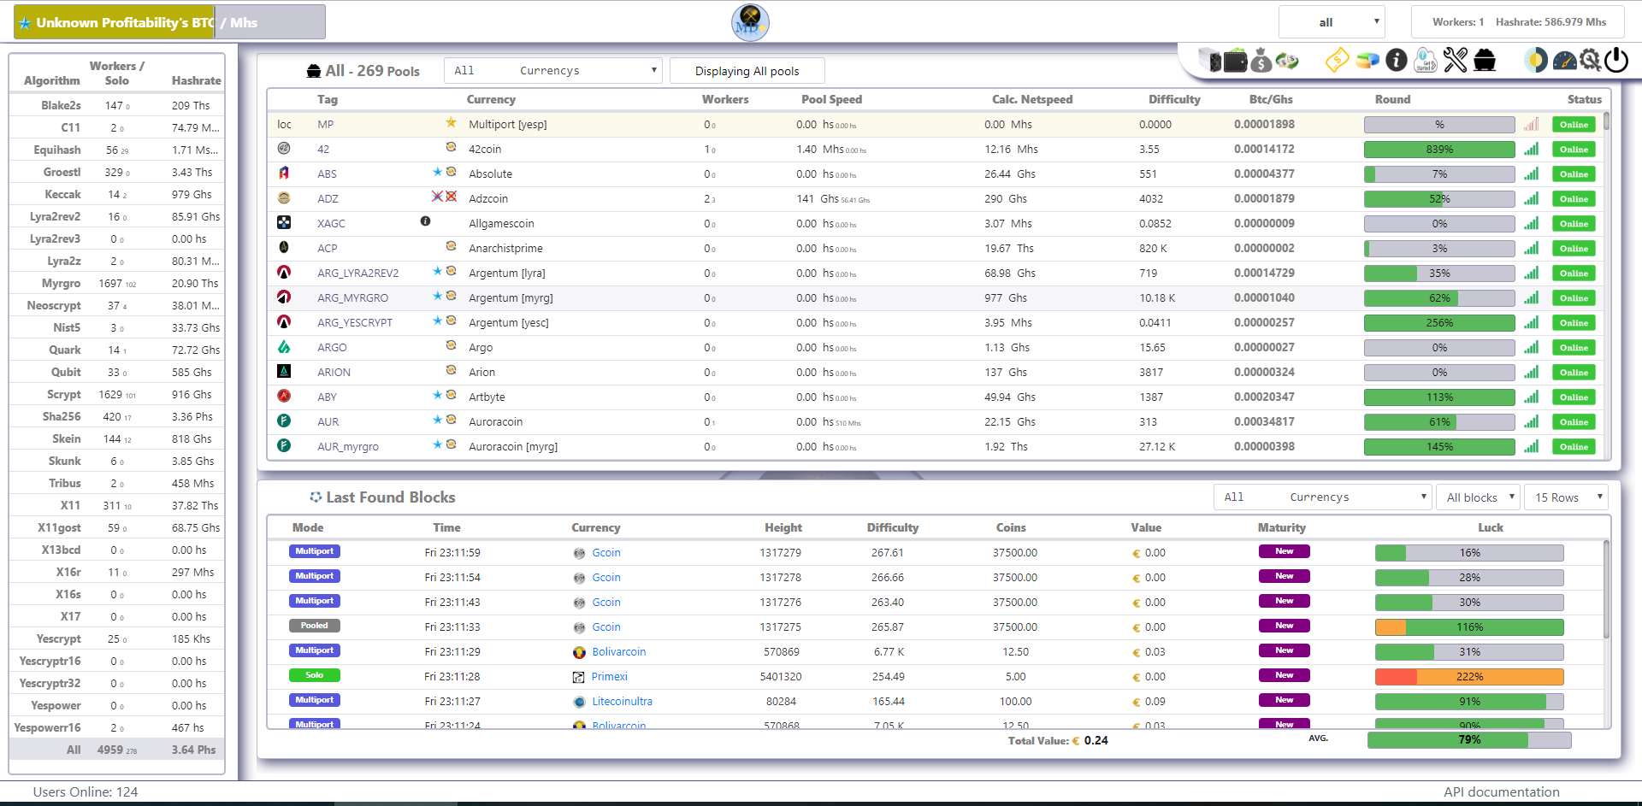Click the Primexi coin icon
1642x806 pixels.
(579, 677)
